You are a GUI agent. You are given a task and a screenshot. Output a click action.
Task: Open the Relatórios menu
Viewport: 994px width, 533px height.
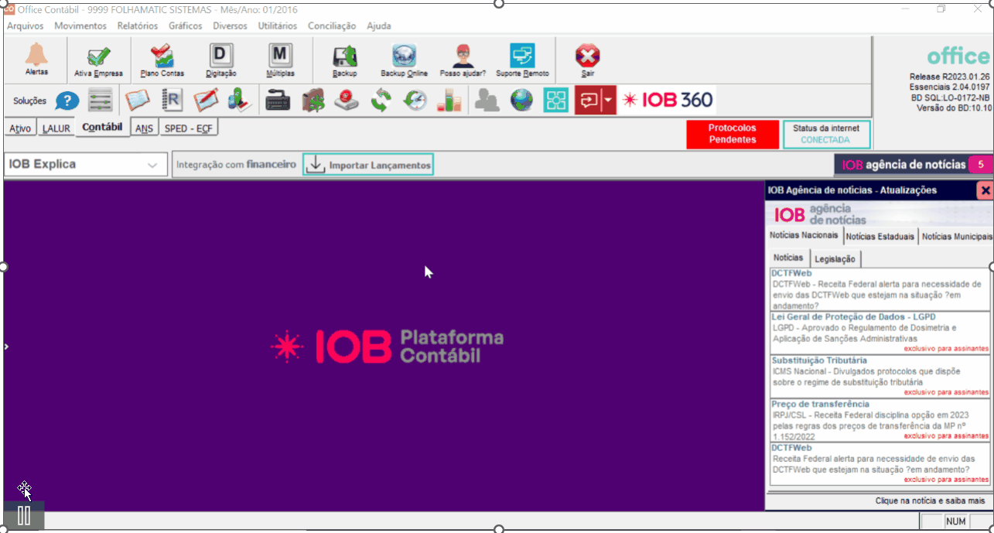pos(137,26)
